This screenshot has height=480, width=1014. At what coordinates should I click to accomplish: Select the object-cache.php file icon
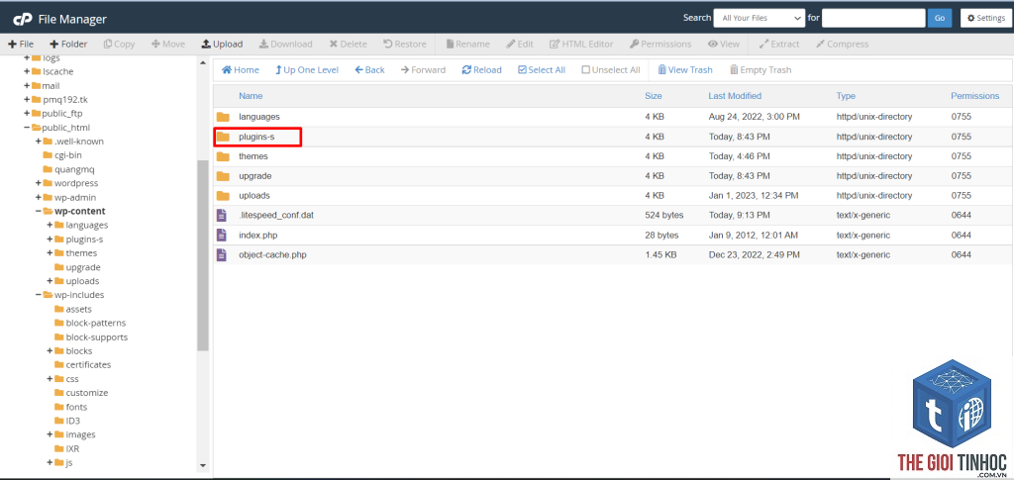[x=222, y=254]
